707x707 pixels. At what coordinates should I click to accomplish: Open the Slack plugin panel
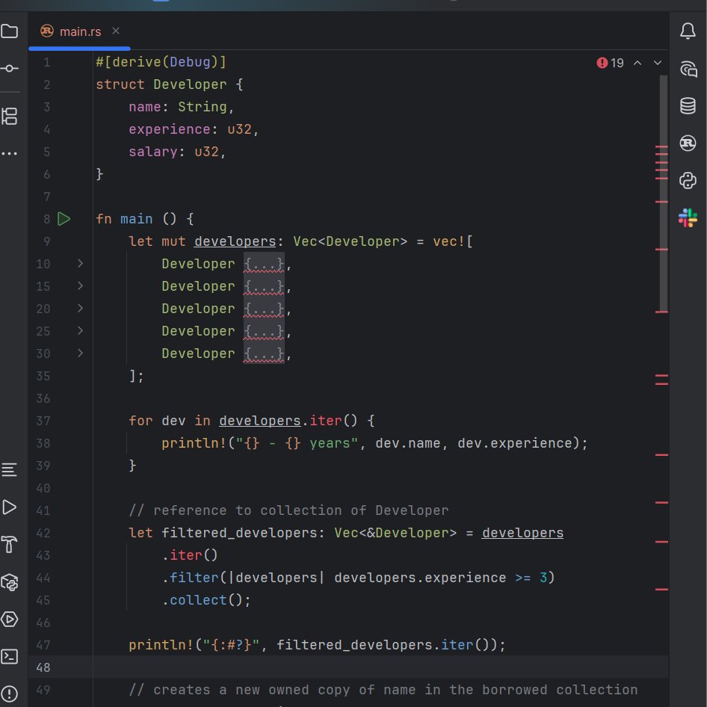[688, 217]
